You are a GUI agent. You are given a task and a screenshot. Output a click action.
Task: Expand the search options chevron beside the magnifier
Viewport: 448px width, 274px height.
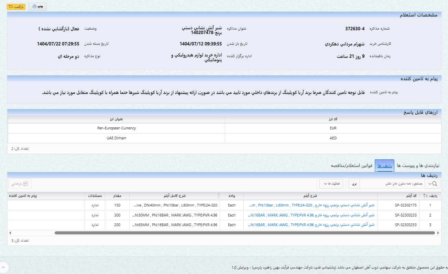(429, 183)
